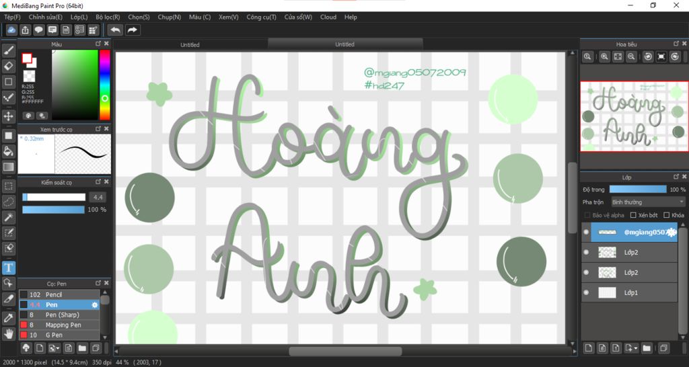
Task: Select the Gradient tool
Action: 8,167
